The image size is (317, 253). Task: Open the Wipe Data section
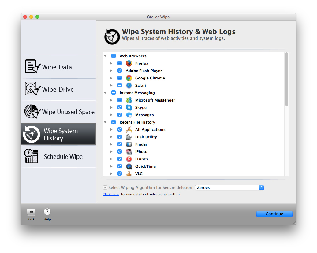click(x=58, y=67)
